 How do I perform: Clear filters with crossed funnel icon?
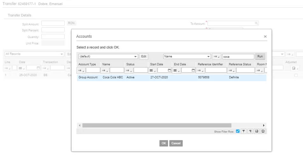coord(250,131)
